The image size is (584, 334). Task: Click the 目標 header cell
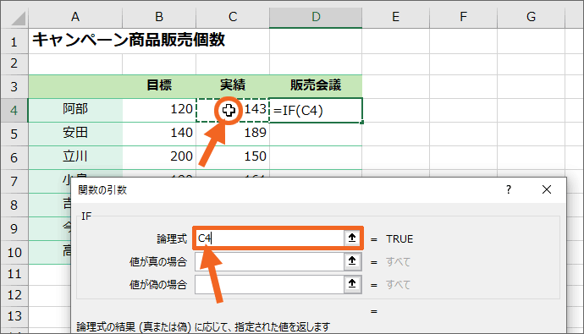(x=159, y=86)
